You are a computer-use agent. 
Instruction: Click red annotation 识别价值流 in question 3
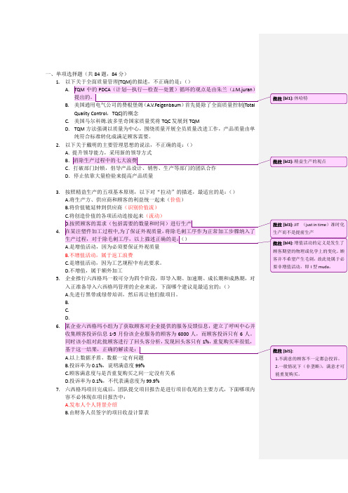pyautogui.click(x=141, y=207)
